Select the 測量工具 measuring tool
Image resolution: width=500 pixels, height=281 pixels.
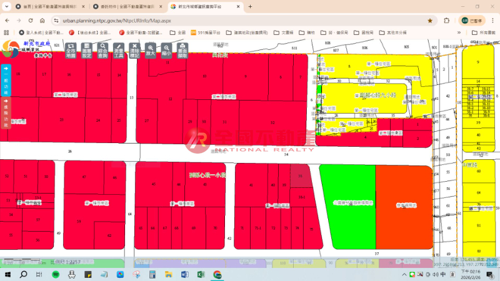119,51
